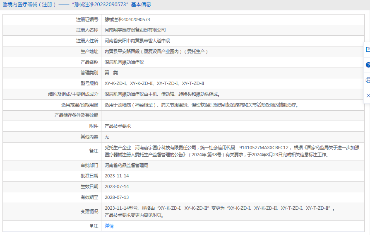
Task: Click the 其他内容 label
Action: coord(89,137)
